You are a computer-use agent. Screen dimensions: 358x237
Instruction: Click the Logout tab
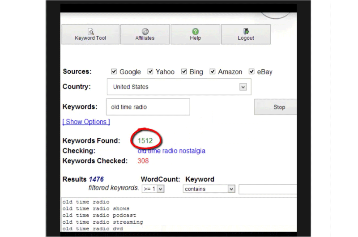point(246,34)
